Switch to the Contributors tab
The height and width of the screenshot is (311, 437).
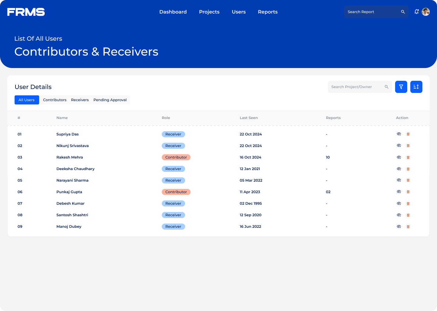pyautogui.click(x=55, y=100)
